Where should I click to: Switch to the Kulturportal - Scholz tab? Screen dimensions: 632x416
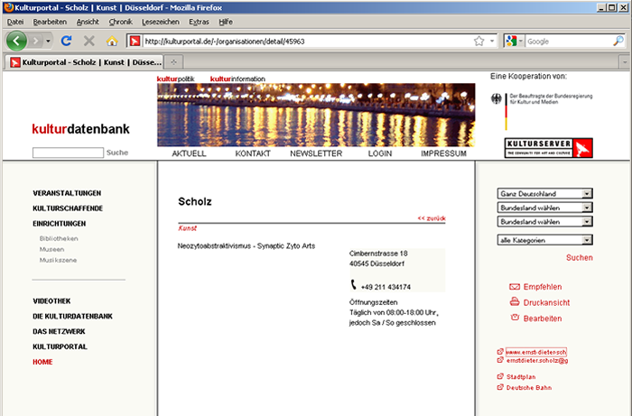click(86, 62)
